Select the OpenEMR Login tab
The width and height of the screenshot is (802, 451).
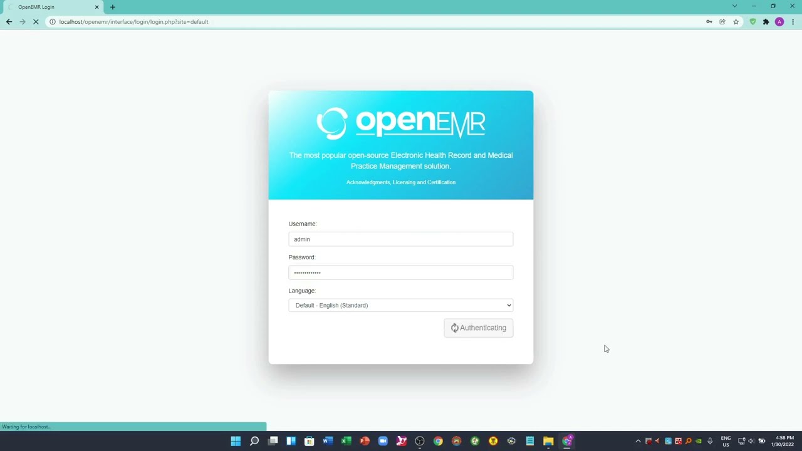[53, 7]
